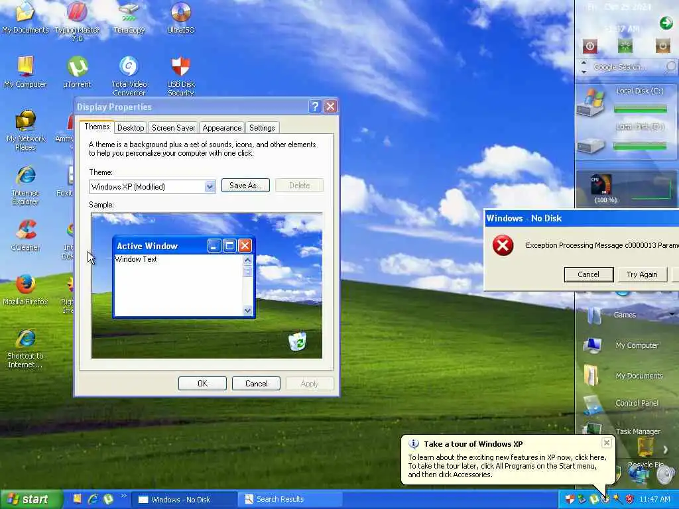Switch to the Desktop tab
The width and height of the screenshot is (679, 509).
coord(131,128)
